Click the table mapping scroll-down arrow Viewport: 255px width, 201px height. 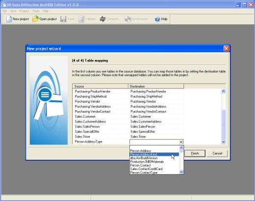223,142
